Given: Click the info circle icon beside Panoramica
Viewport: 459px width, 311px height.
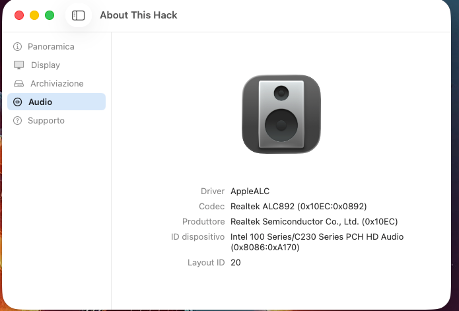Looking at the screenshot, I should (18, 47).
